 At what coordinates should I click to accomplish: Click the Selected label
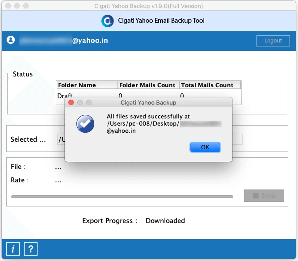28,139
